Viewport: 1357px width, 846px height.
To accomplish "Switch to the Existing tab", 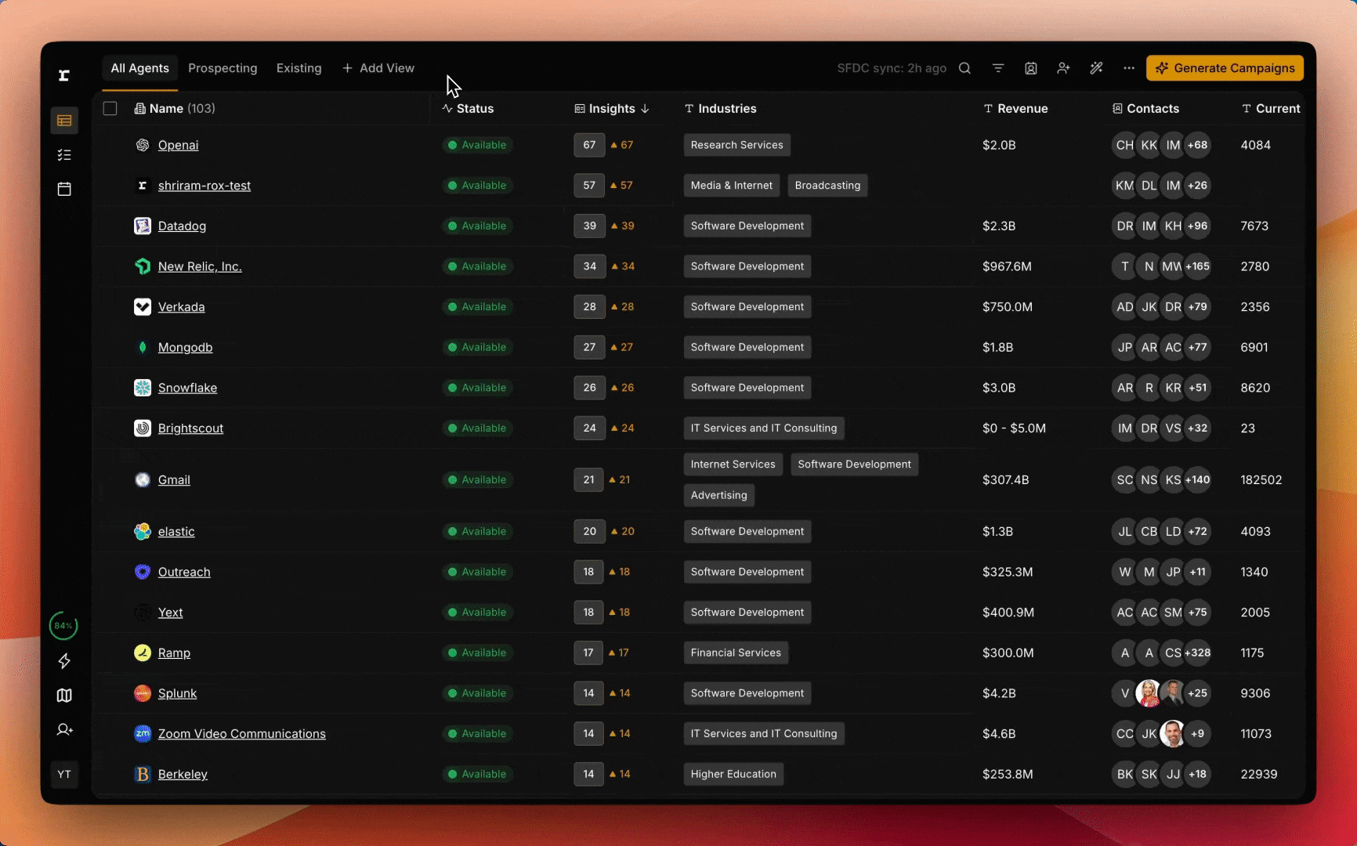I will (299, 68).
